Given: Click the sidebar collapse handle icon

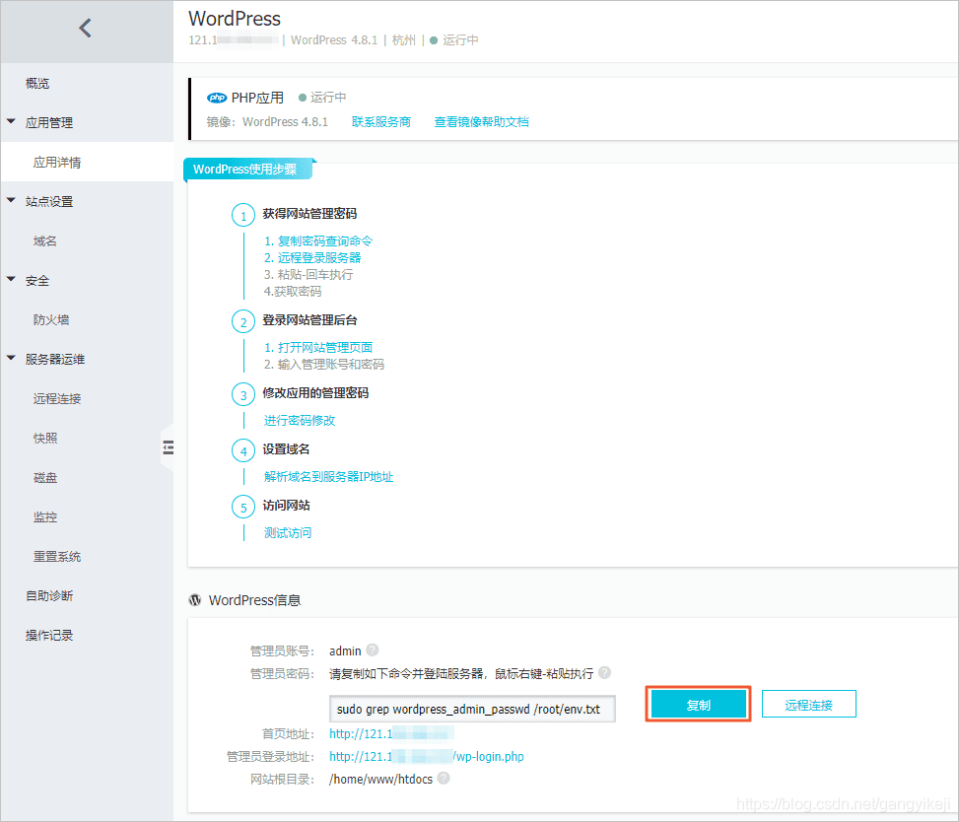Looking at the screenshot, I should (169, 446).
